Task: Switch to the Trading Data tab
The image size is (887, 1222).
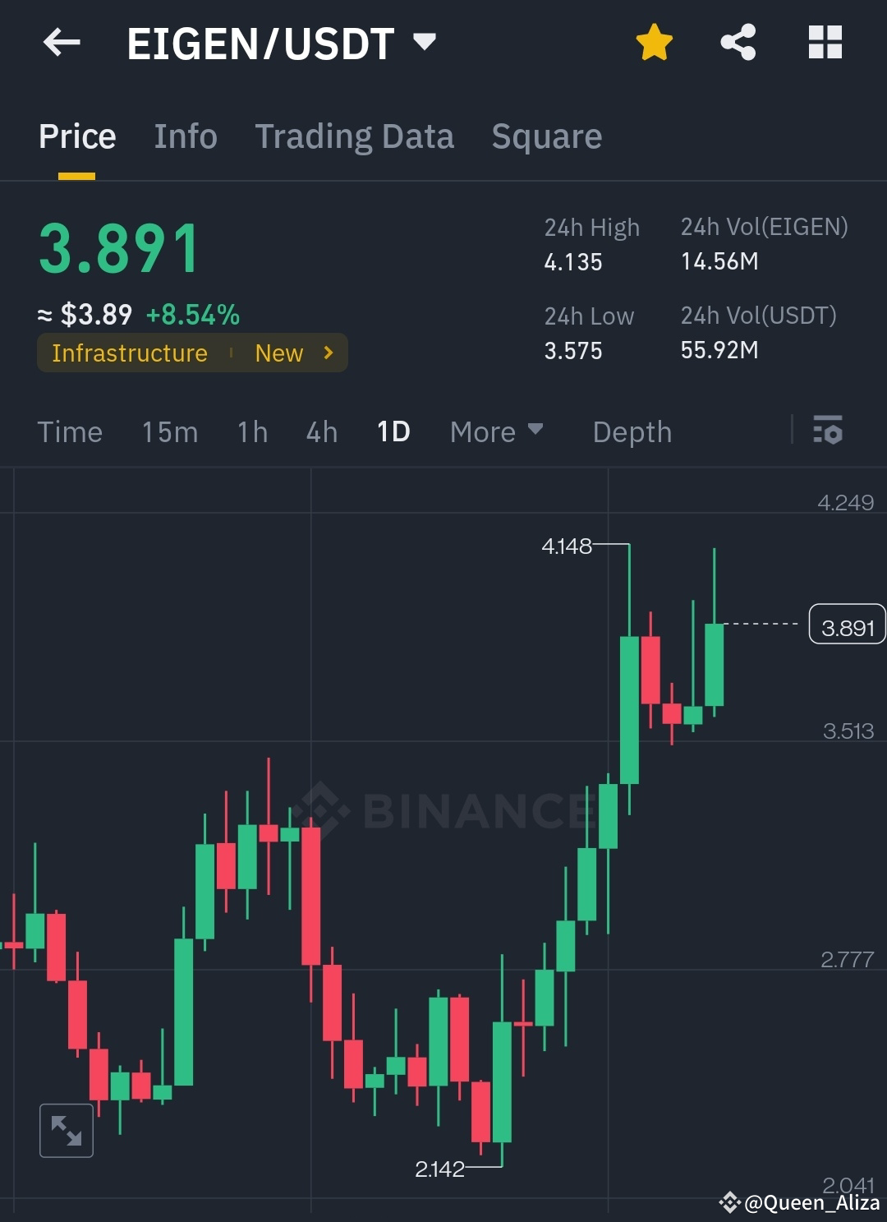Action: tap(355, 136)
